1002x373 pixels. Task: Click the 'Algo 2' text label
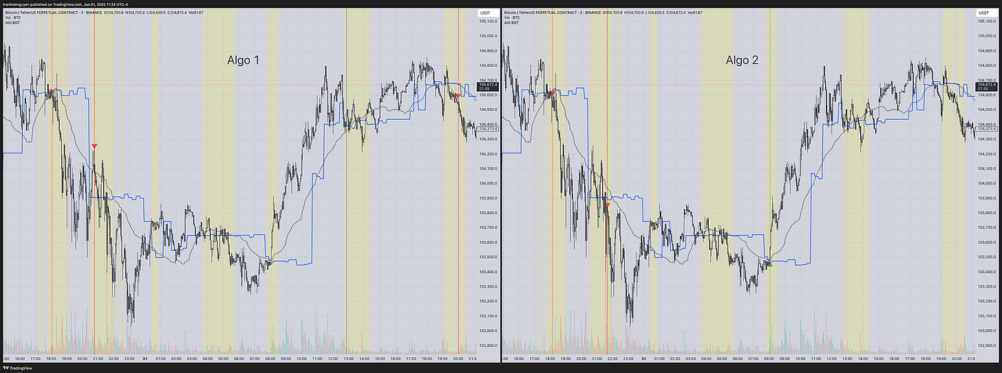coord(742,61)
